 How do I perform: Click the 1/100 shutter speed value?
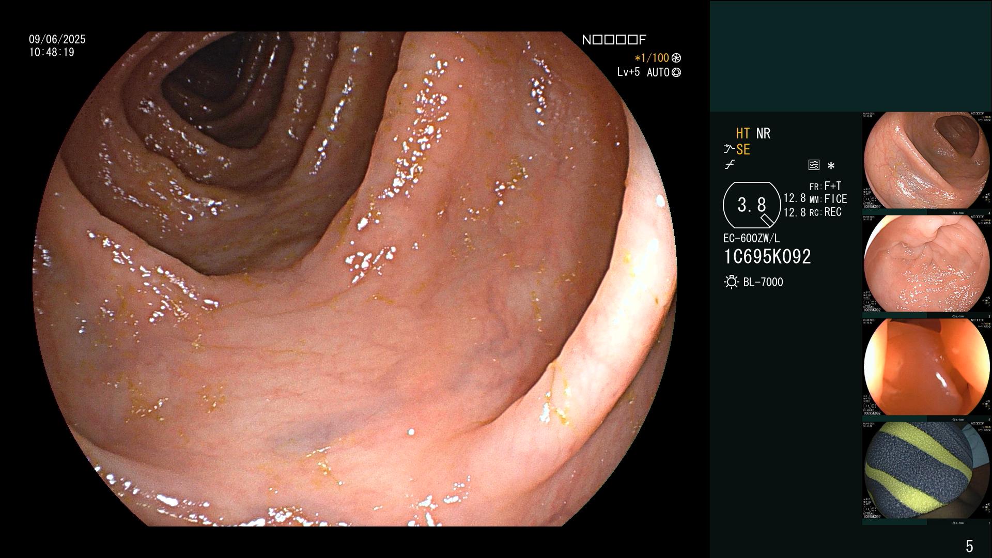[652, 58]
